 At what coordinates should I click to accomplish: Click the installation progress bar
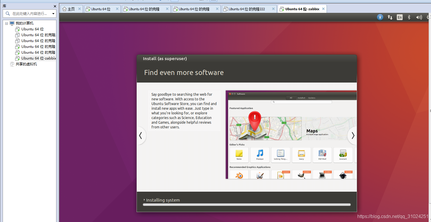(247, 205)
